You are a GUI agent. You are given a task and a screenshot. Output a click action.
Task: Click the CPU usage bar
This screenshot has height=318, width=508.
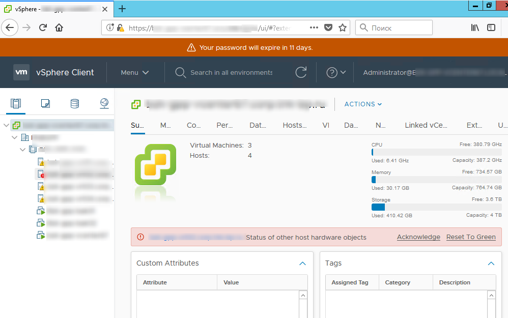coord(436,152)
